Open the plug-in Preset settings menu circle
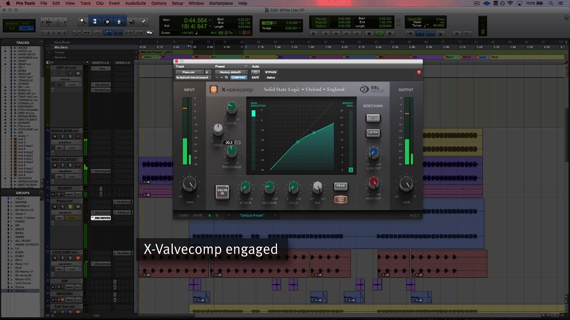 point(246,67)
